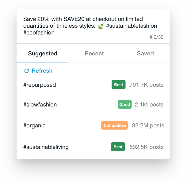Click the circular refresh arrow icon
This screenshot has width=187, height=184.
[26, 71]
